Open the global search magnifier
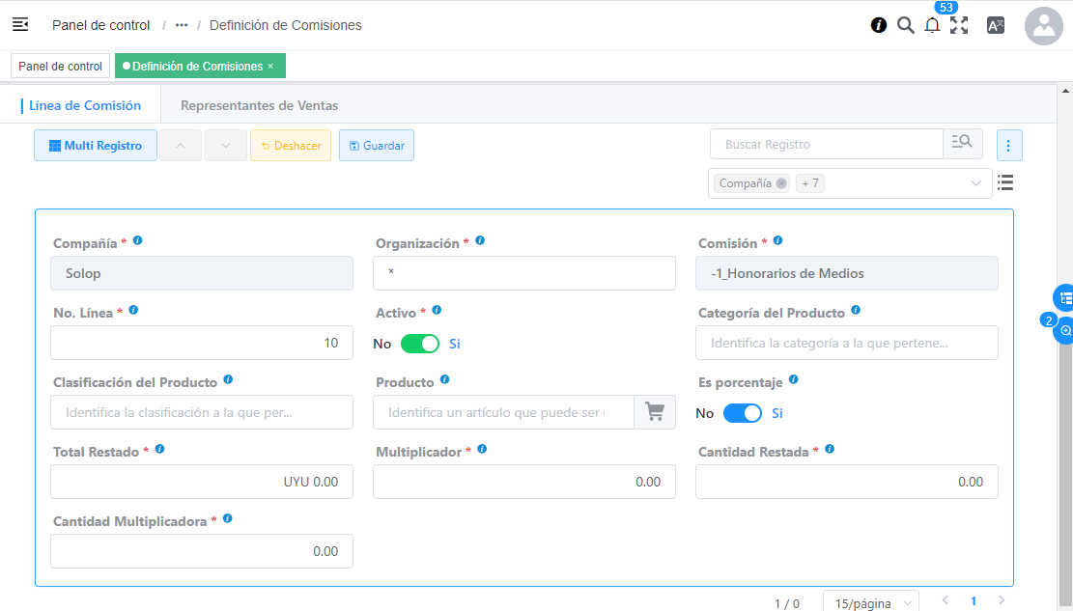Viewport: 1073px width, 611px height. (x=905, y=26)
